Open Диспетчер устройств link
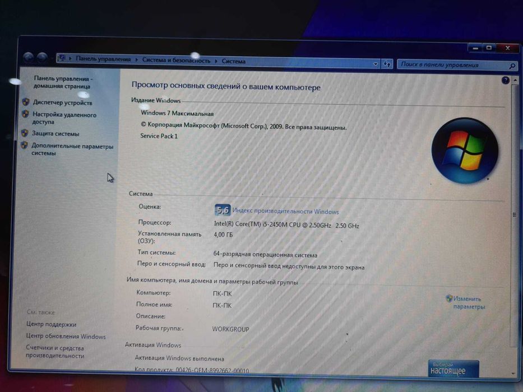Viewport: 523px width, 392px height. click(x=62, y=102)
